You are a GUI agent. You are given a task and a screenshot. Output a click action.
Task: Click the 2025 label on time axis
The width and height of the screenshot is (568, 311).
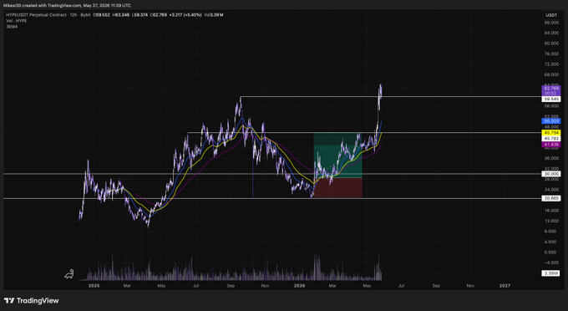[94, 286]
